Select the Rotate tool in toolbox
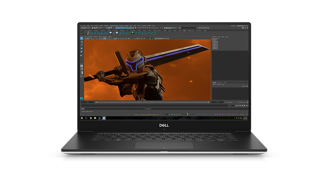The width and height of the screenshot is (331, 180). [82, 51]
